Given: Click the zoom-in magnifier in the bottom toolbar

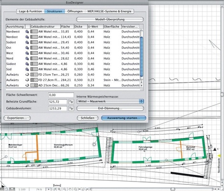Looking at the screenshot, I should coord(59,189).
